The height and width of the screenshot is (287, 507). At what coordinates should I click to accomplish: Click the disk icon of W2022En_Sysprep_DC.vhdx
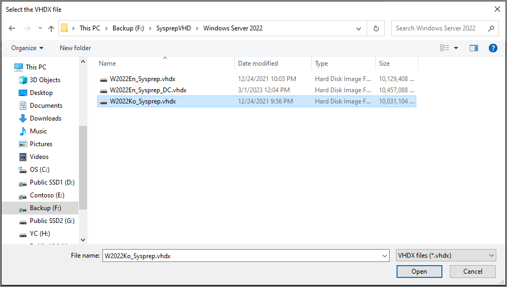[104, 91]
